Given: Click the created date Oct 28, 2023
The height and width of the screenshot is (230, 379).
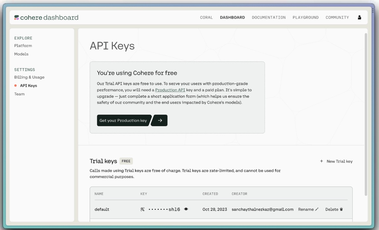Looking at the screenshot, I should [x=215, y=209].
